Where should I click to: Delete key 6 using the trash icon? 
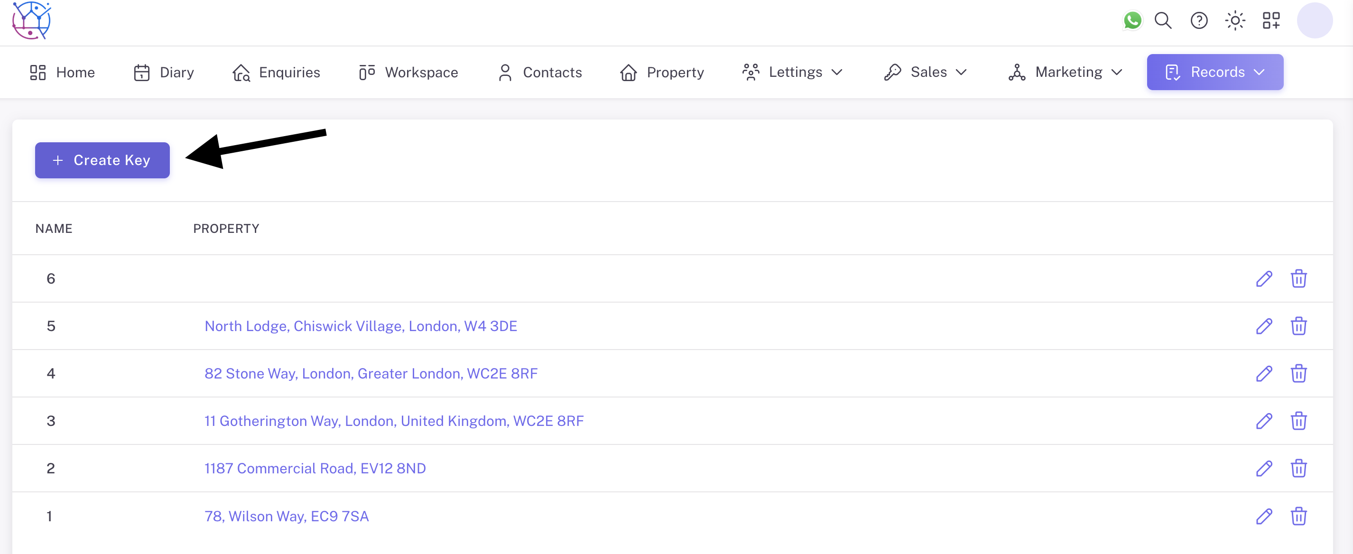click(1298, 278)
